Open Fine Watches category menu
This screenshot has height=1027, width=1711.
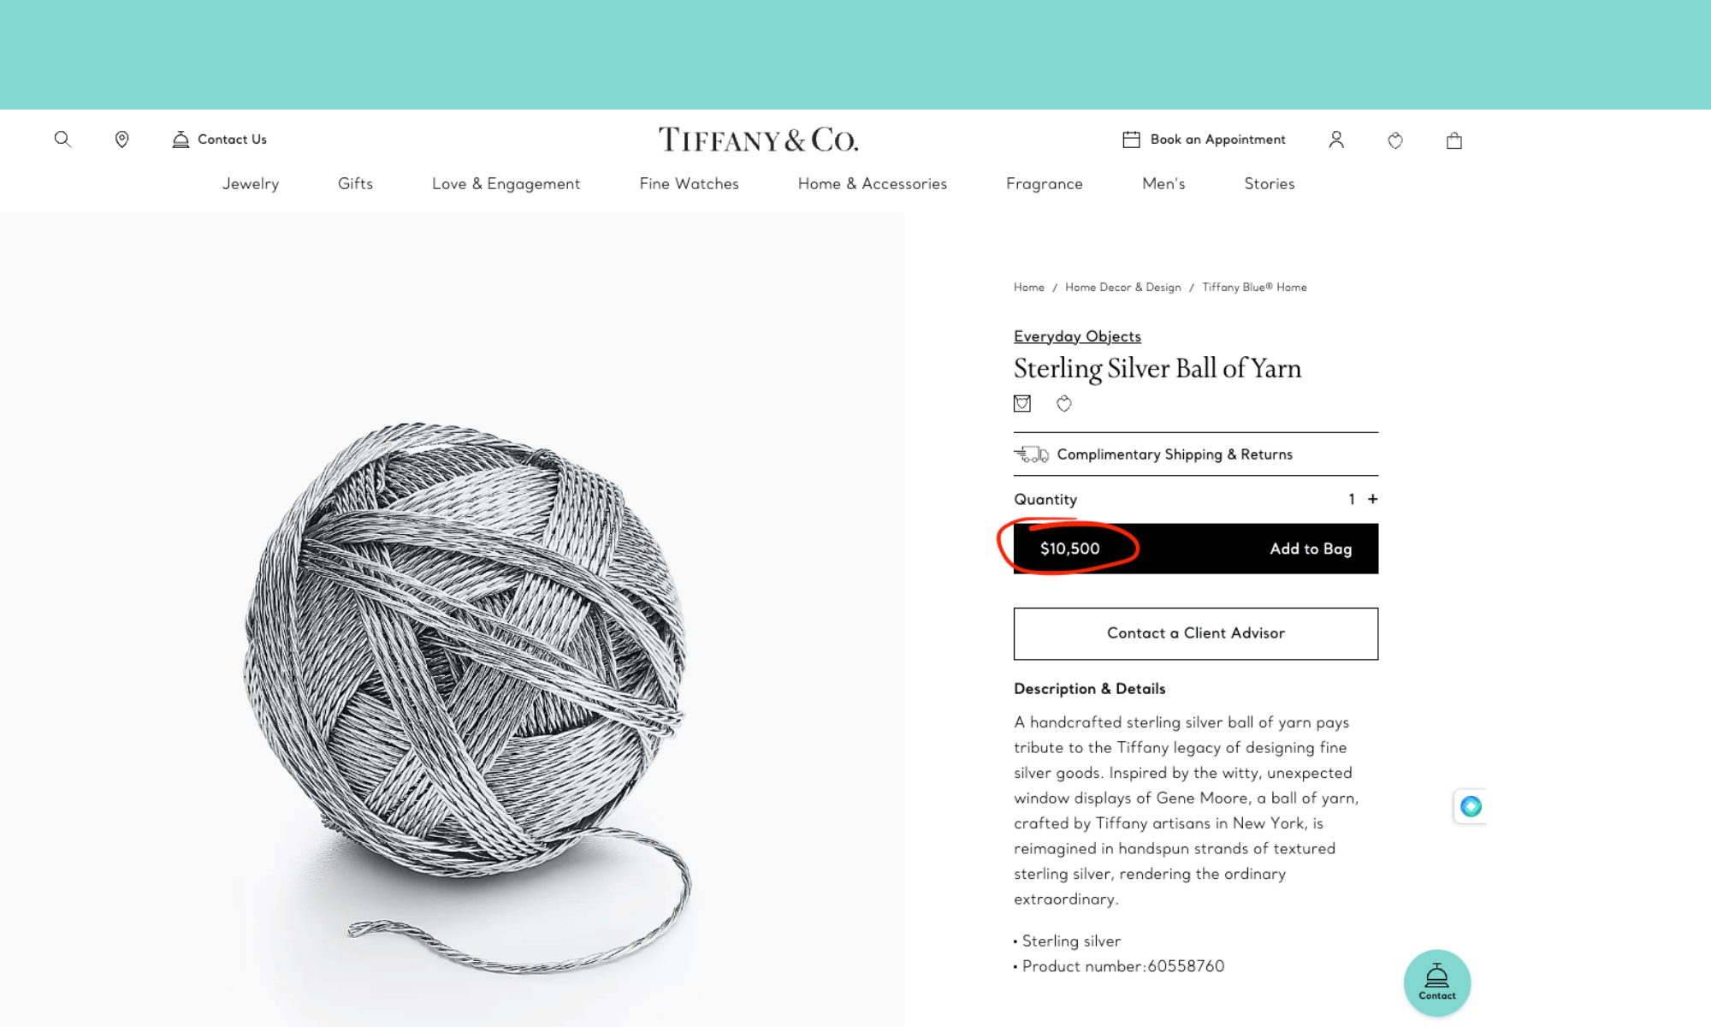coord(688,183)
